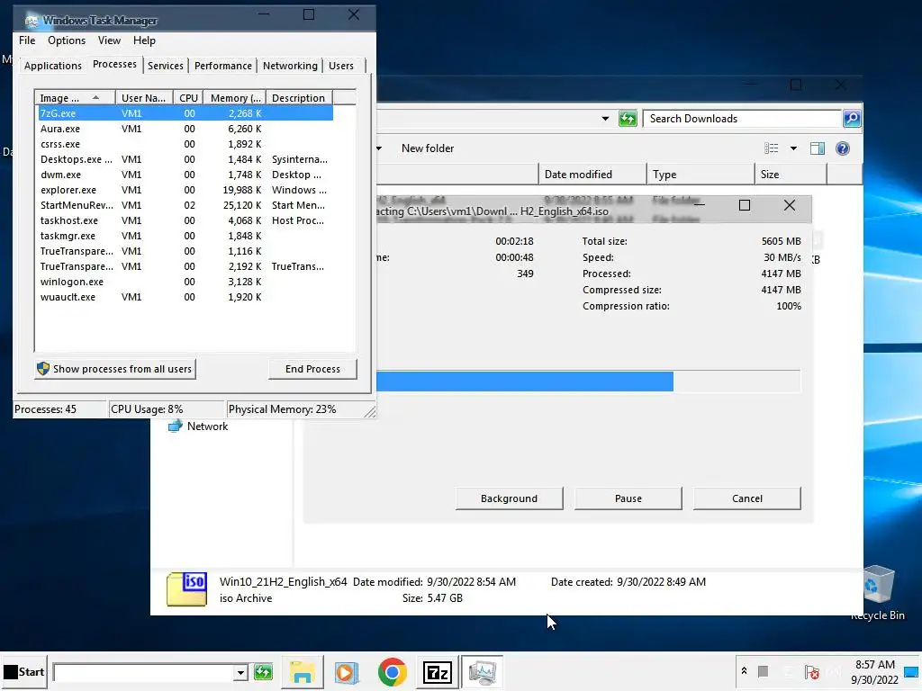Screen dimensions: 922x691
Task: Pause the 7-Zip extraction
Action: click(628, 498)
